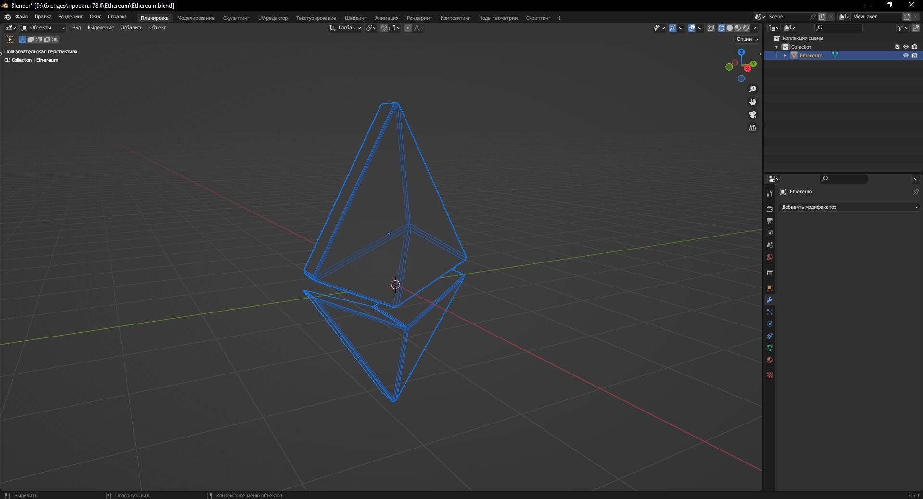Screen dimensions: 923x499
Task: Toggle X-ray display mode
Action: coord(711,28)
